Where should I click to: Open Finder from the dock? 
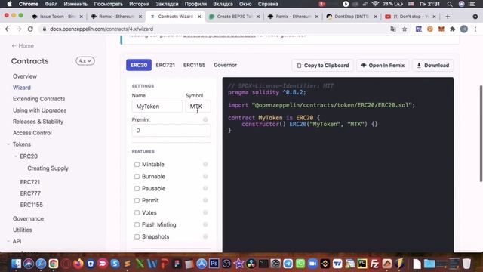[17, 264]
